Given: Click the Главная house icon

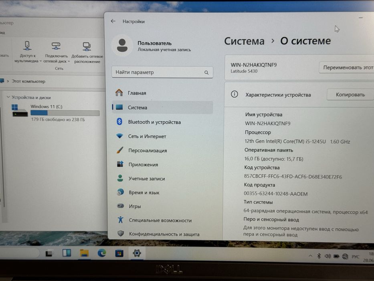Looking at the screenshot, I should click(x=119, y=92).
